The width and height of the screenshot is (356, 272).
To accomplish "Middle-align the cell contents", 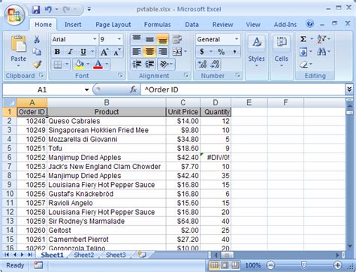I will (x=149, y=39).
